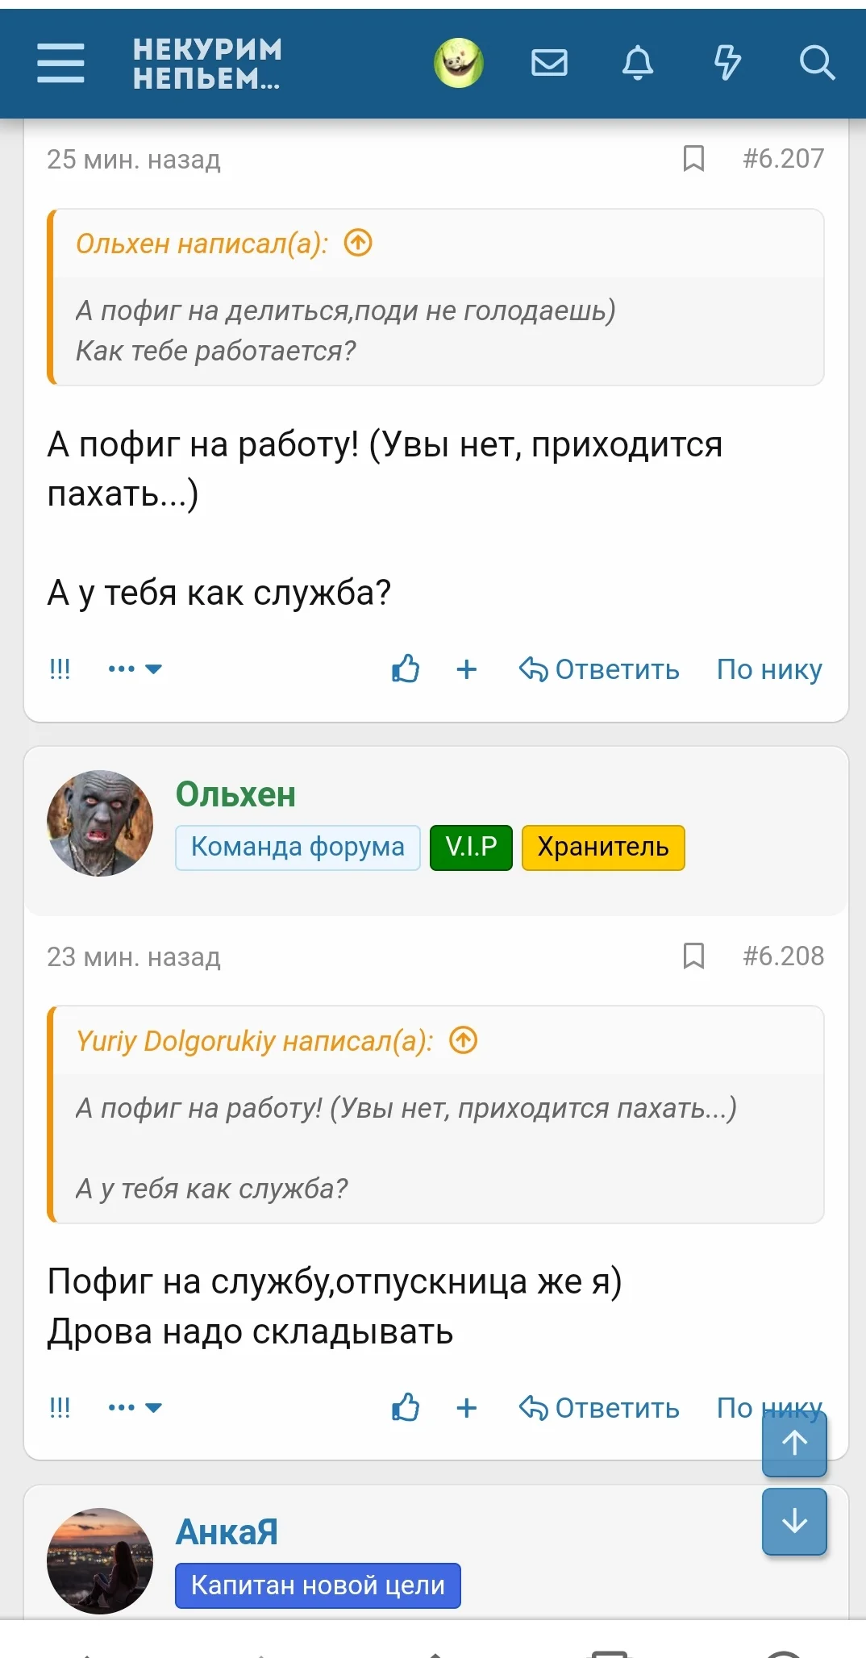
Task: Click Ответить on post #6.208
Action: point(599,1408)
